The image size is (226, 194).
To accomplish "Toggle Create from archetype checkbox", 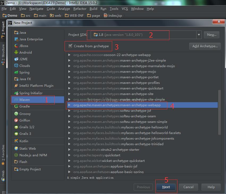I will (x=70, y=46).
